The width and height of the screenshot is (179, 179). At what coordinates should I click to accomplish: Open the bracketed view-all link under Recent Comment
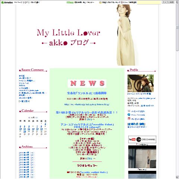pyautogui.click(x=24, y=101)
